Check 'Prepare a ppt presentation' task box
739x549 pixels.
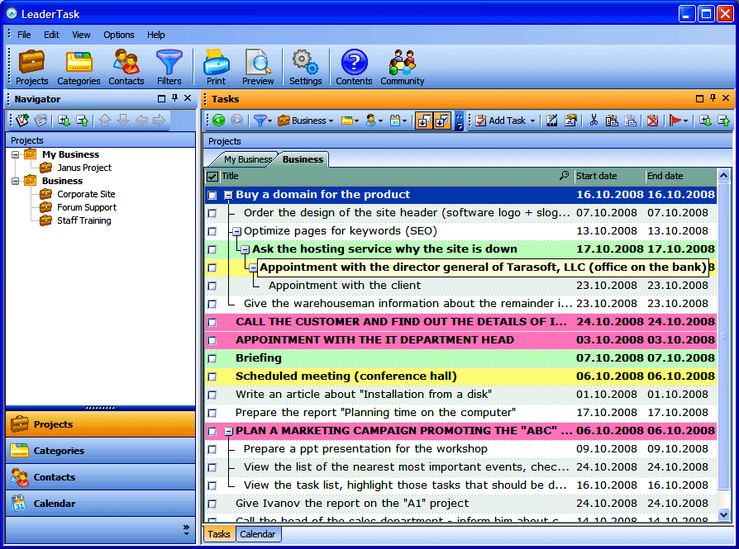pos(212,449)
